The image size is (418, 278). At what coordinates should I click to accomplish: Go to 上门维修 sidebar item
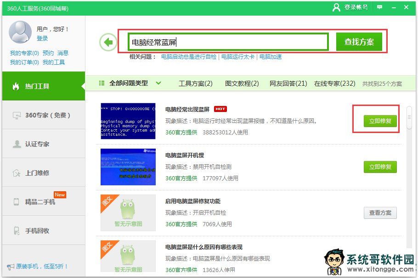44,173
